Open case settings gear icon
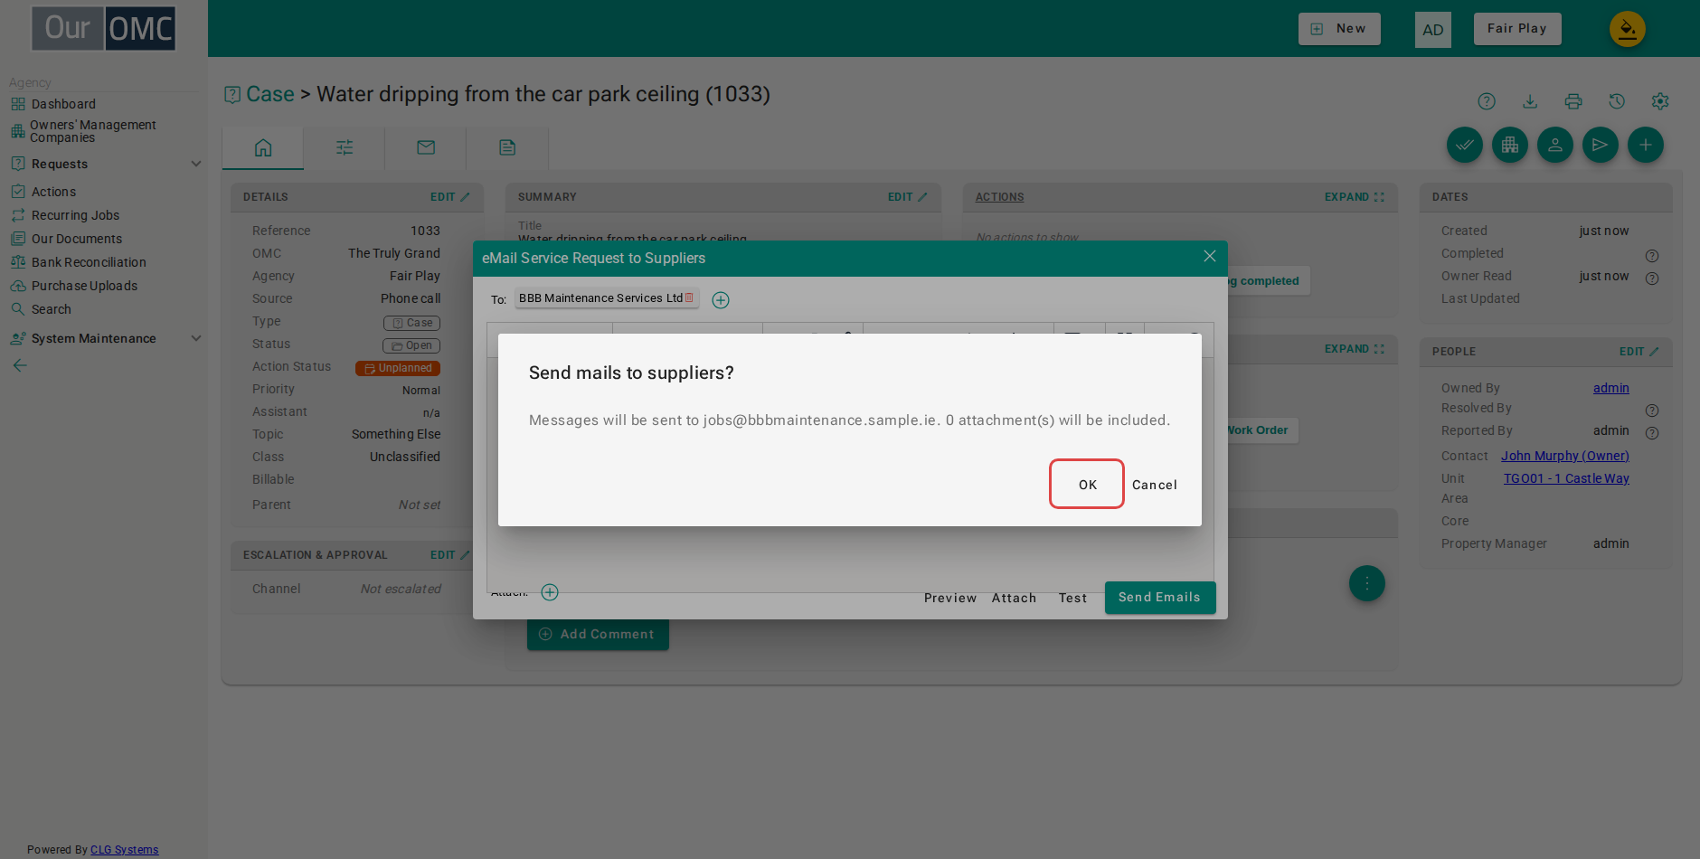Image resolution: width=1700 pixels, height=859 pixels. 1660,101
